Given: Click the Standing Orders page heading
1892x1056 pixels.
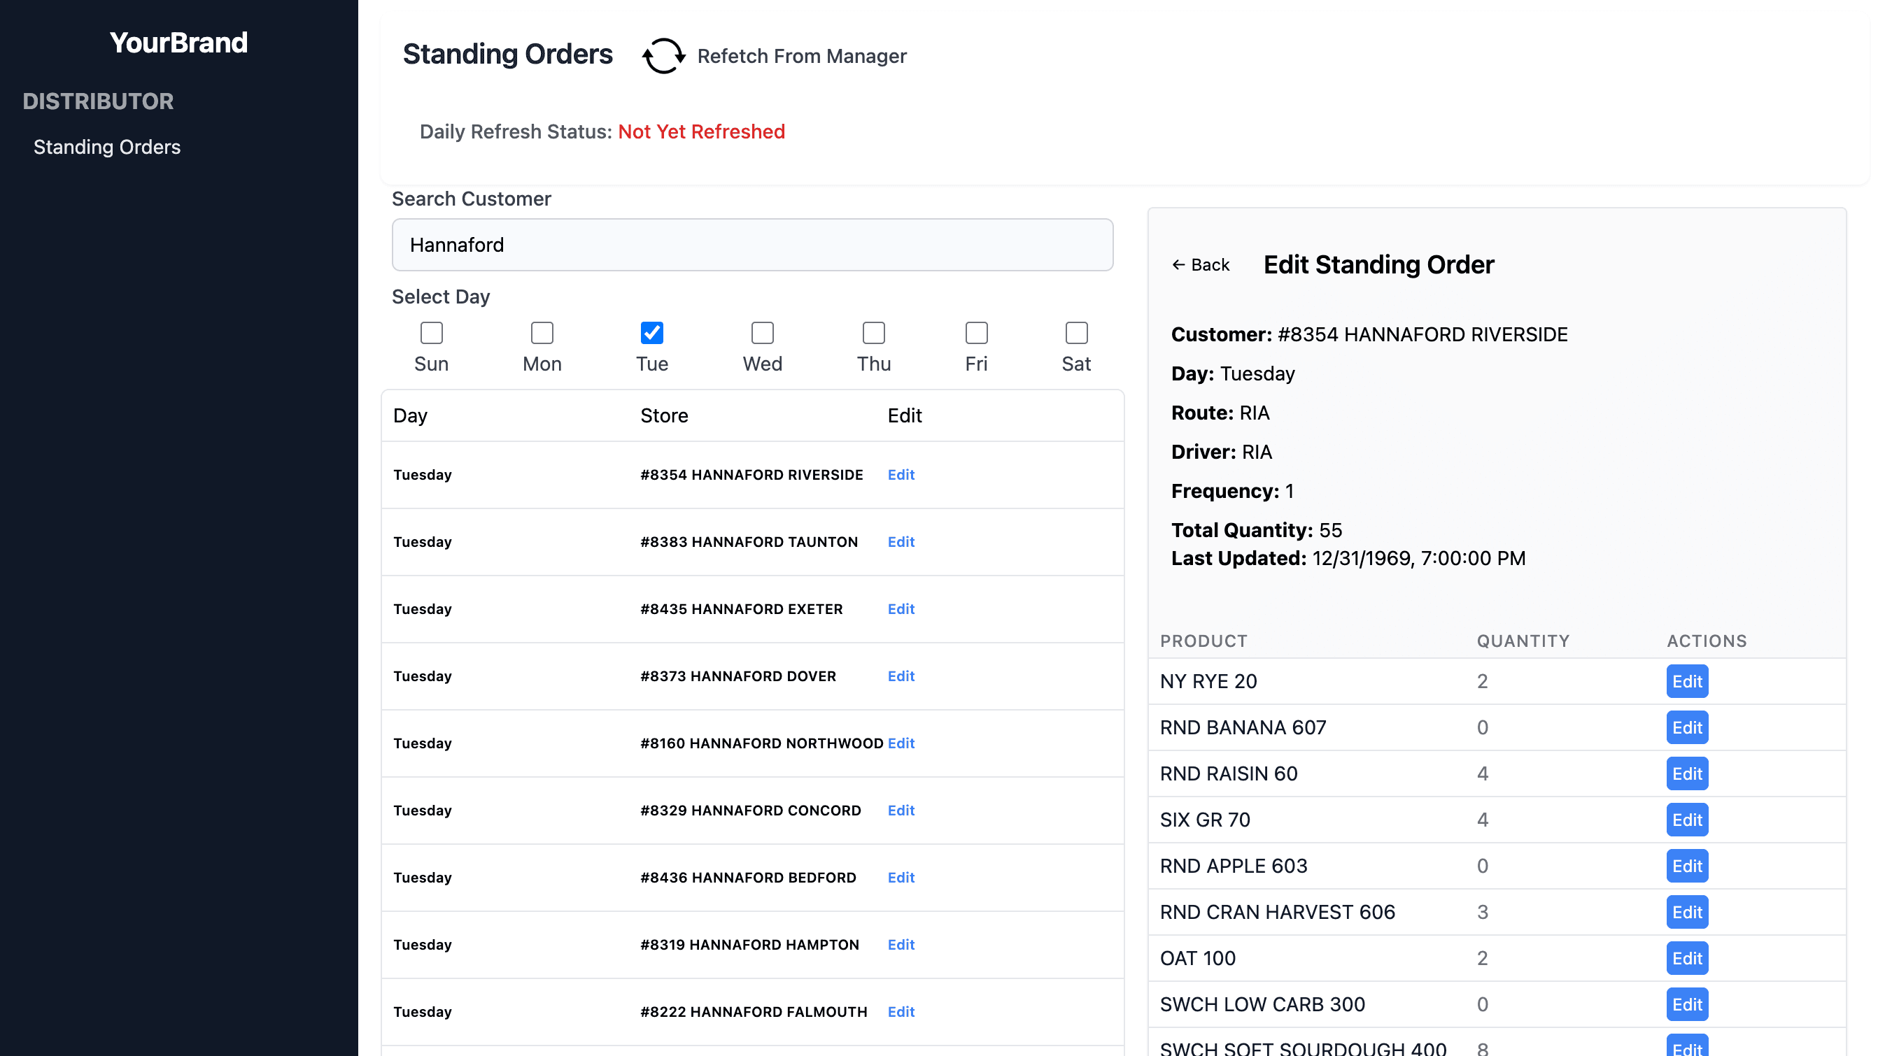Looking at the screenshot, I should coord(507,55).
